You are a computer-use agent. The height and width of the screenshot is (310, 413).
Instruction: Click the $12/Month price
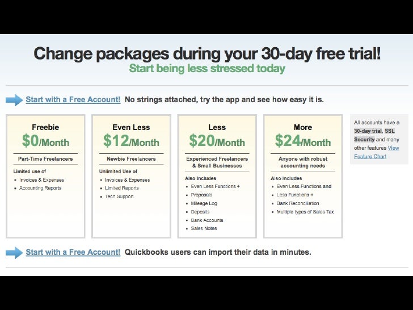(x=131, y=141)
